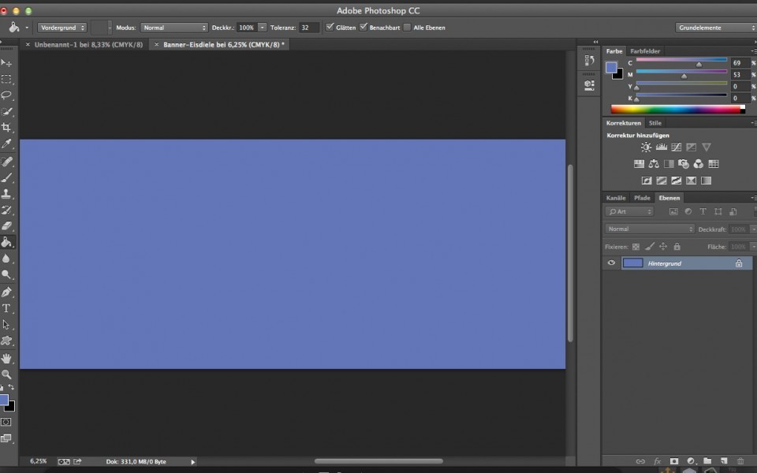The image size is (757, 473).
Task: Toggle lock image pixels
Action: point(650,247)
